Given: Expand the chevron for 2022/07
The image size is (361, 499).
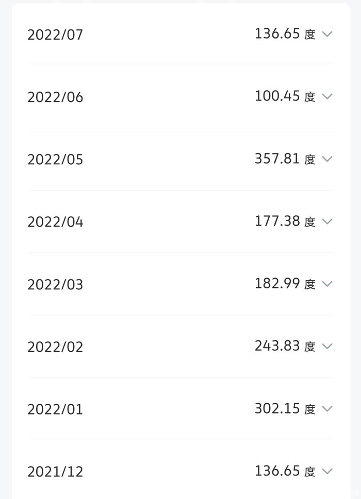Looking at the screenshot, I should [x=327, y=34].
